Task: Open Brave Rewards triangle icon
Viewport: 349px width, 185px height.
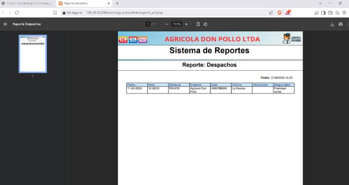Action: click(x=288, y=13)
